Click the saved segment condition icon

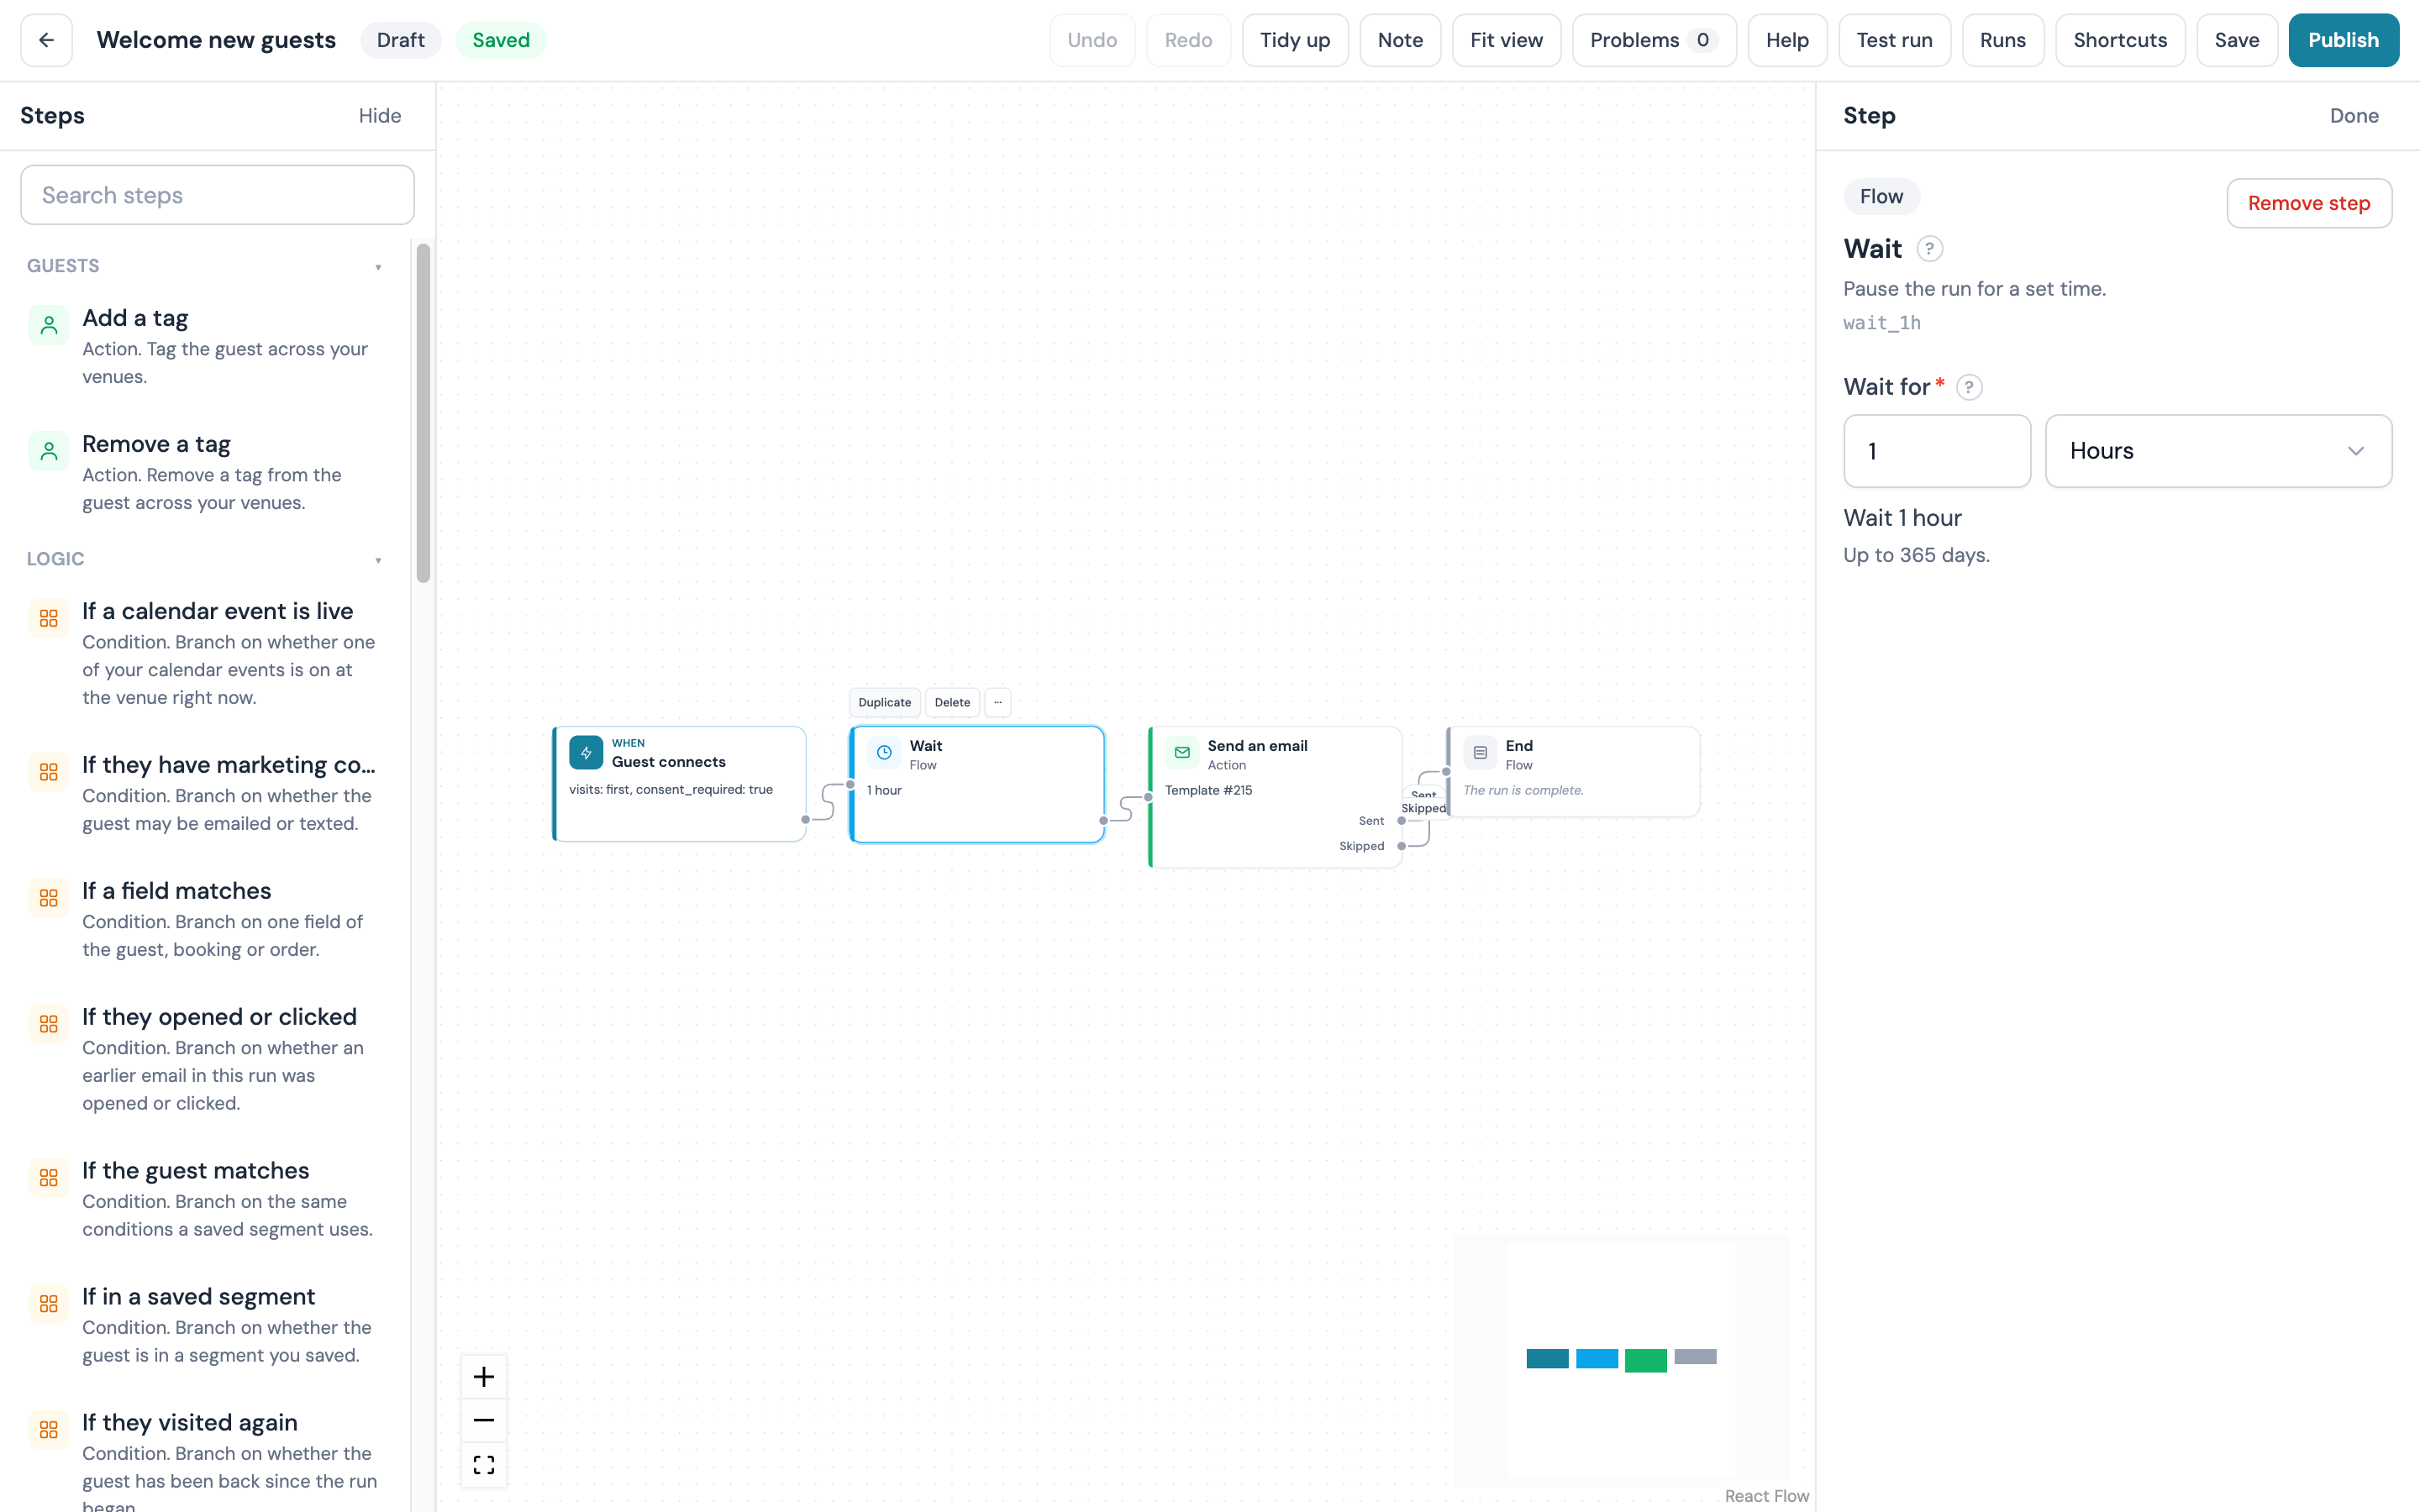(x=48, y=1304)
